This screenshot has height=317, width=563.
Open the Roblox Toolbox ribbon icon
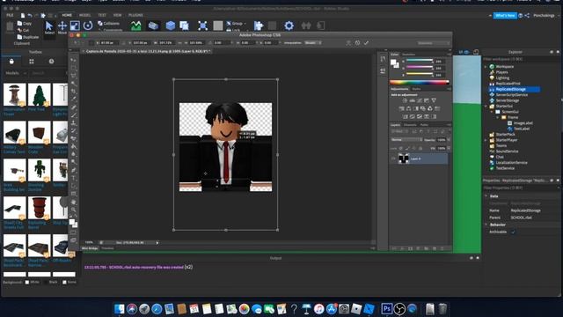(x=153, y=26)
